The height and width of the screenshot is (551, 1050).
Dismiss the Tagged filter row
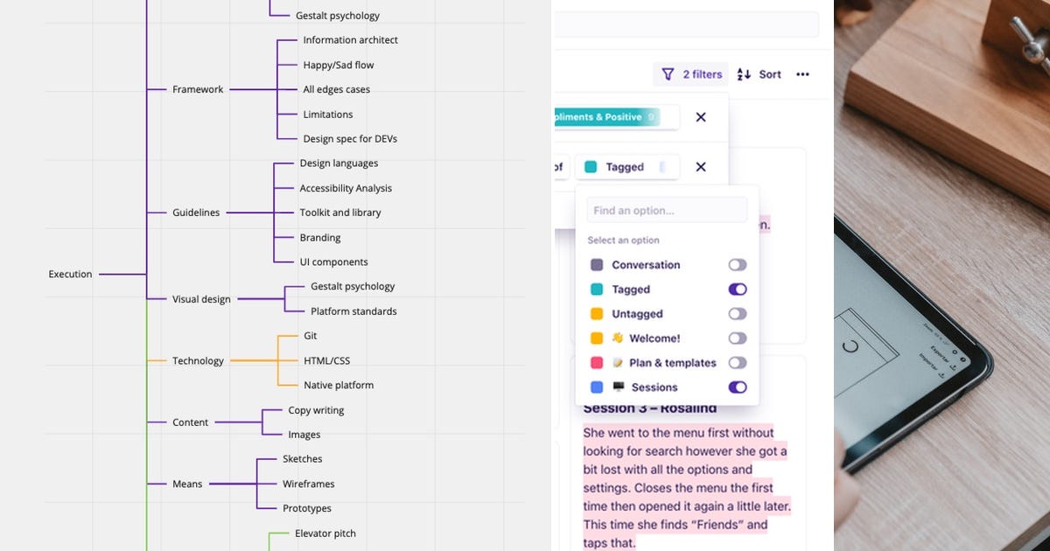point(700,166)
